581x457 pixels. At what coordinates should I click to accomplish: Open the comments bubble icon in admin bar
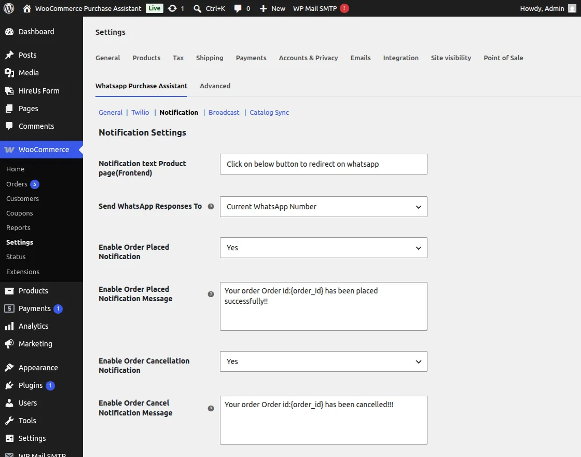coord(238,8)
